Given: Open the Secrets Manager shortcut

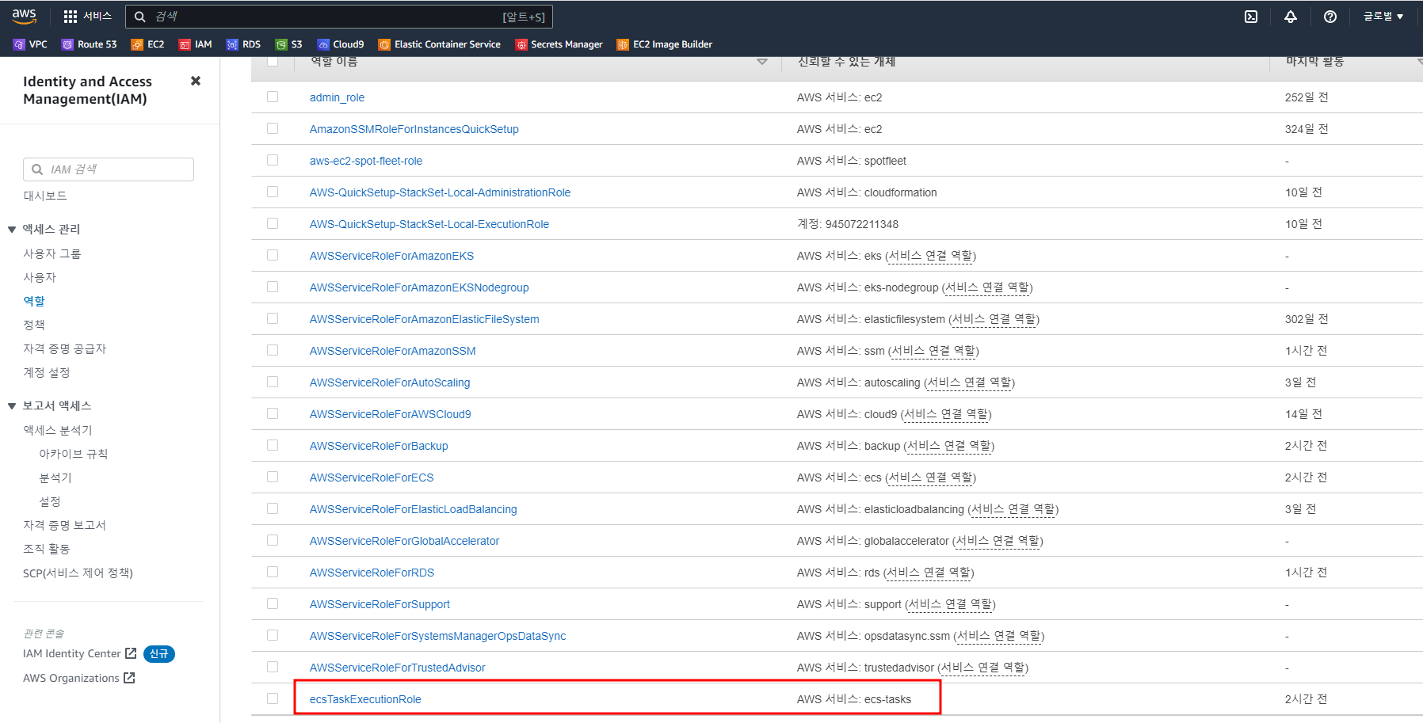Looking at the screenshot, I should coord(559,44).
